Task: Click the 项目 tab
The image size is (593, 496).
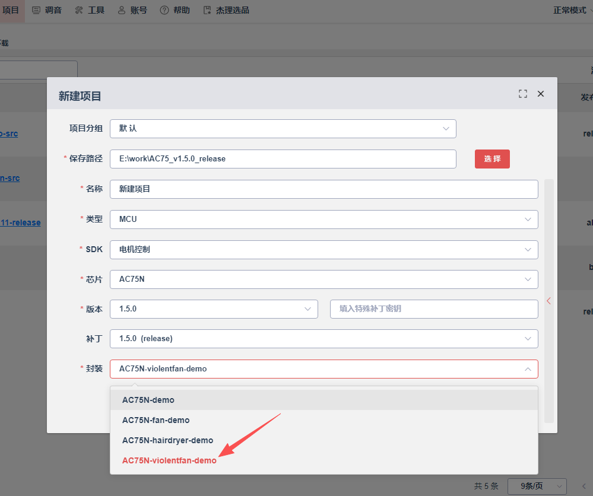Action: pyautogui.click(x=11, y=10)
